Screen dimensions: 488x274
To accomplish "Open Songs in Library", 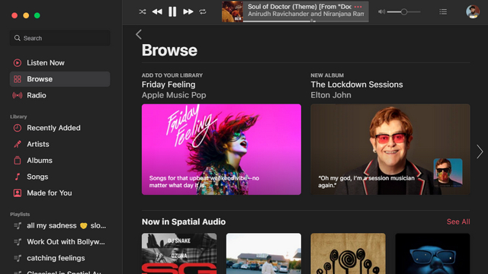I will tap(59, 177).
